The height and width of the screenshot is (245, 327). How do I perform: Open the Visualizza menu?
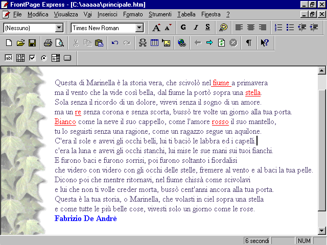(66, 14)
